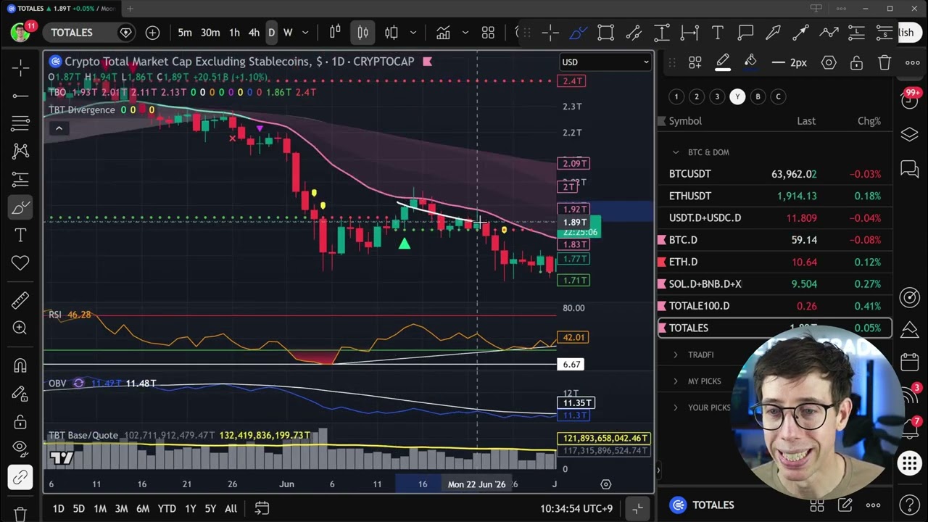928x522 pixels.
Task: Open the timeframe interval dropdown
Action: coord(305,33)
